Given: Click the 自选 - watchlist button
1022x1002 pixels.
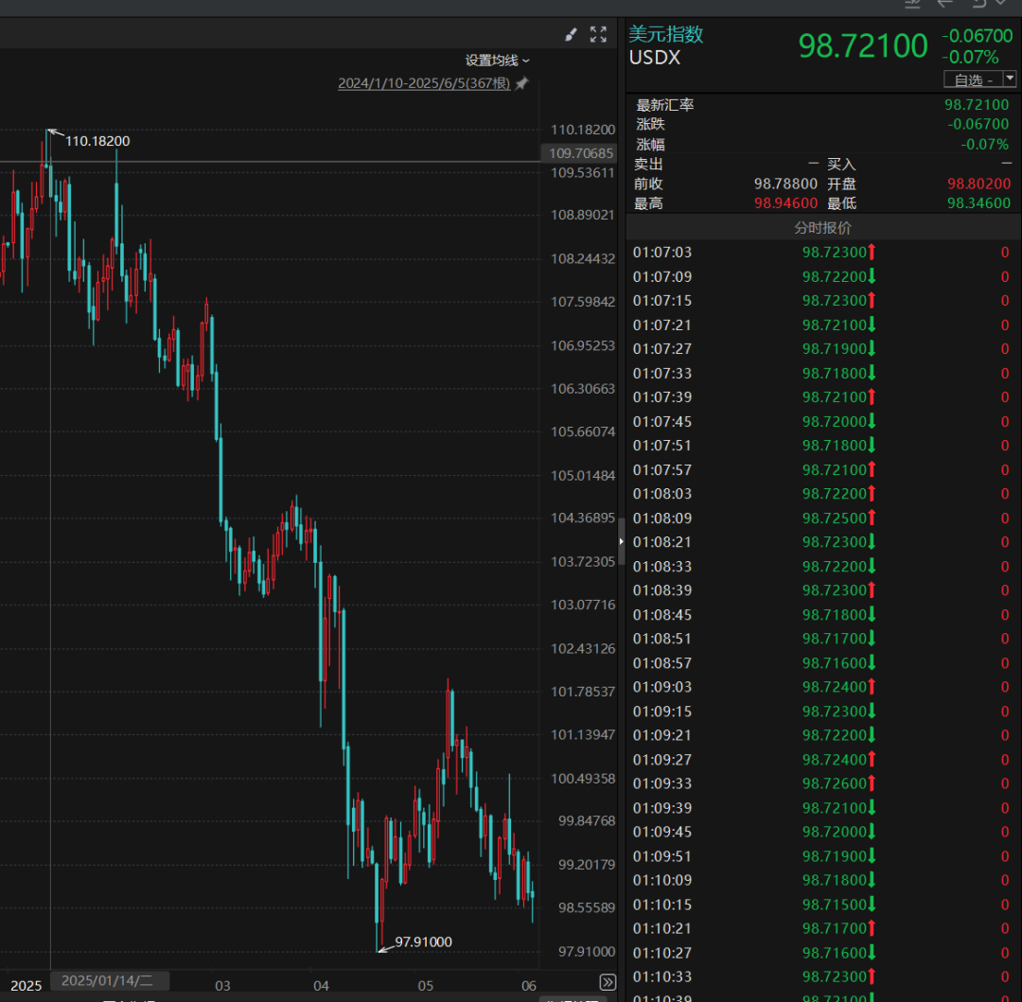Looking at the screenshot, I should 974,79.
